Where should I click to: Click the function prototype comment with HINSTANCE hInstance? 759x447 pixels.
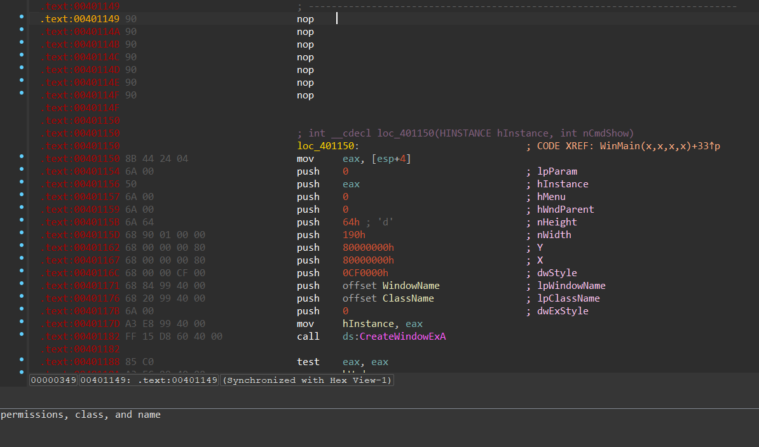pos(465,133)
